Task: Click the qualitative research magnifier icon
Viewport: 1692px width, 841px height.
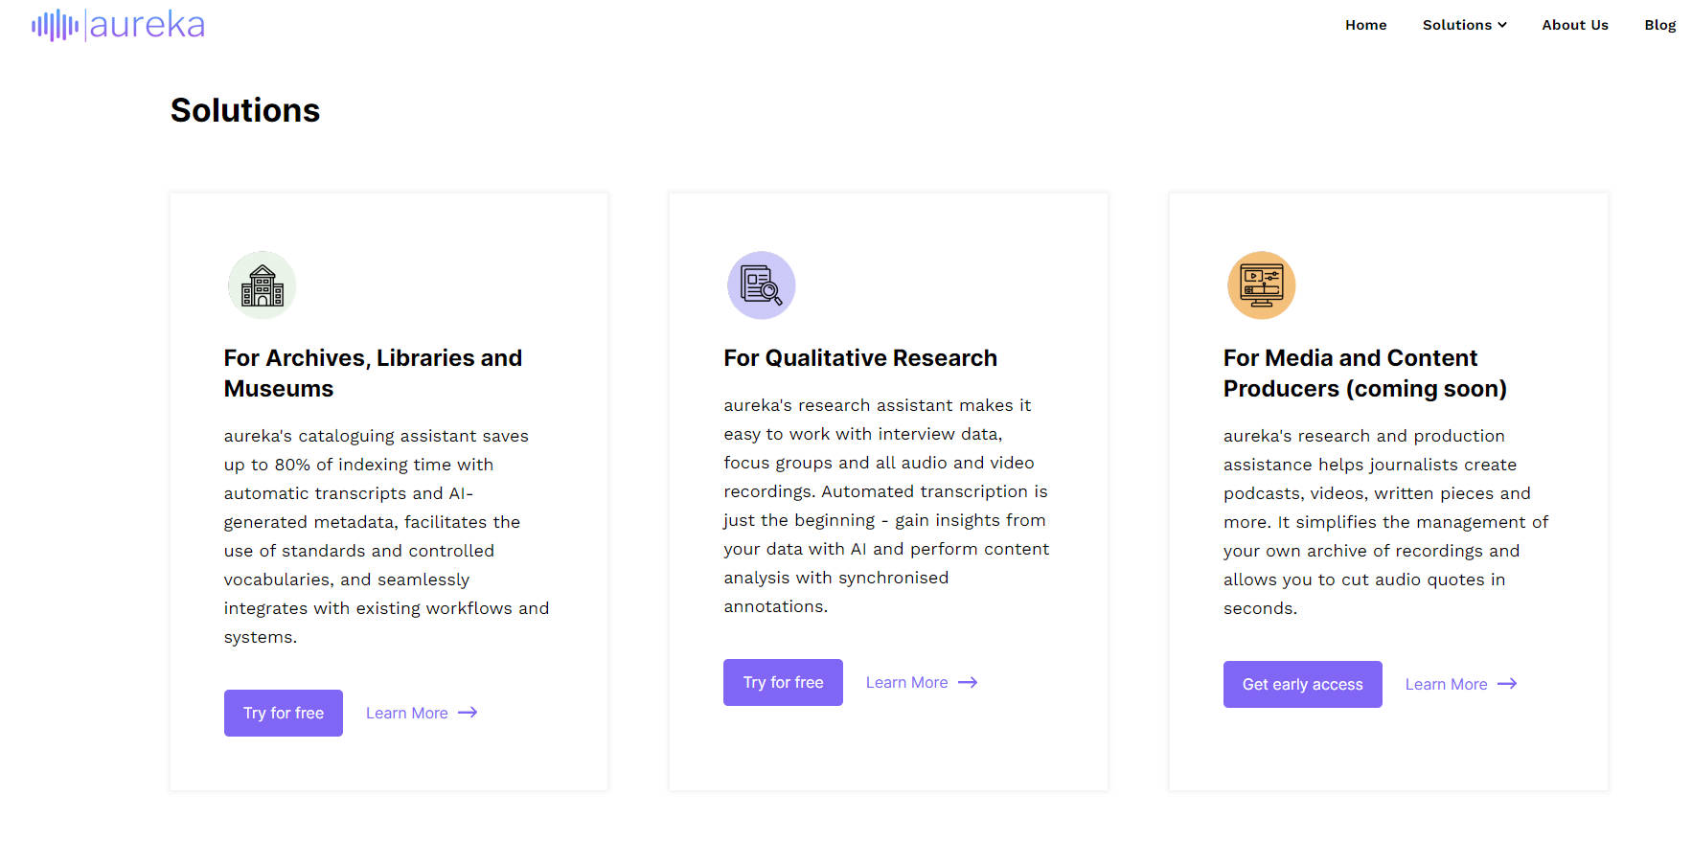Action: click(x=762, y=285)
